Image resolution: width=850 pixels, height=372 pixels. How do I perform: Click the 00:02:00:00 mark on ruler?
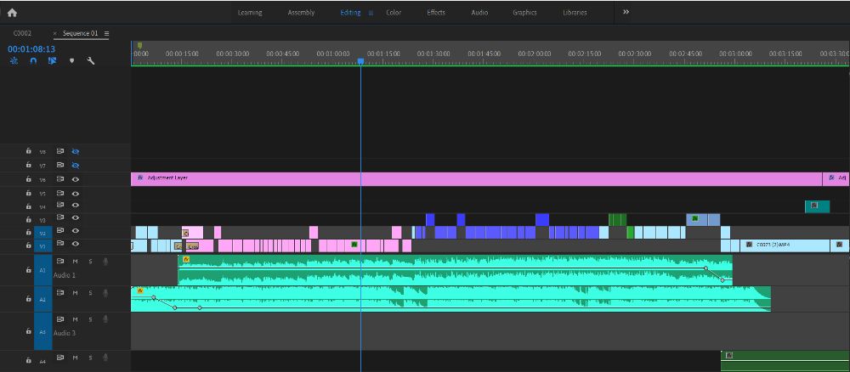[535, 54]
